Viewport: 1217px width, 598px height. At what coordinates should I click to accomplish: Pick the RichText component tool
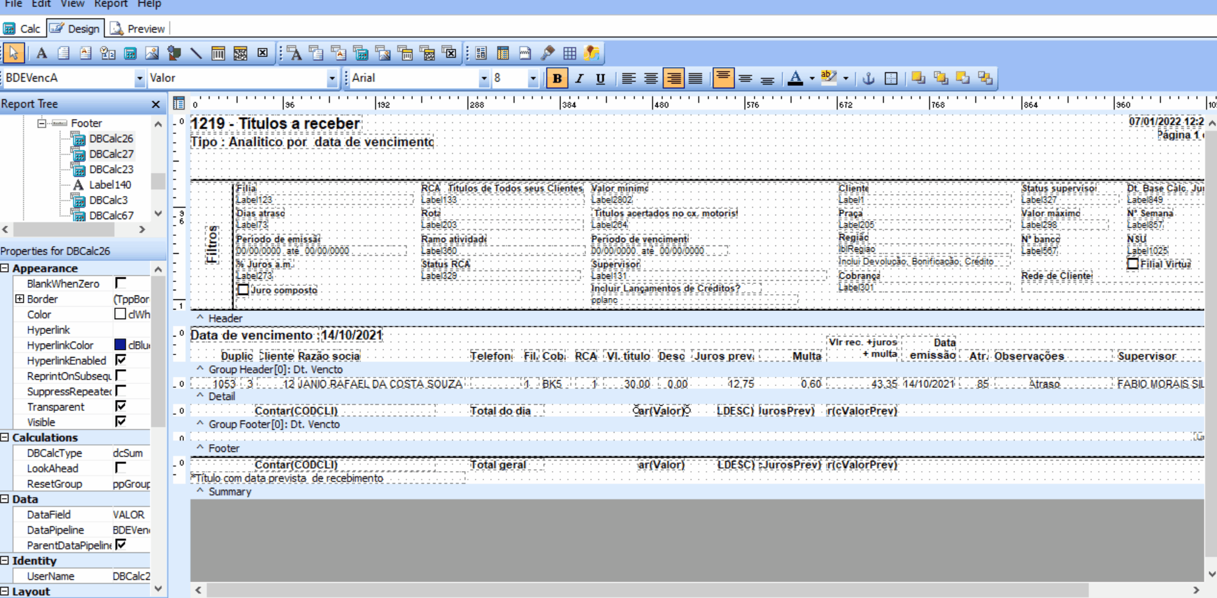tap(85, 53)
